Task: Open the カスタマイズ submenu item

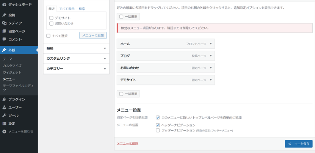Action: point(12,66)
